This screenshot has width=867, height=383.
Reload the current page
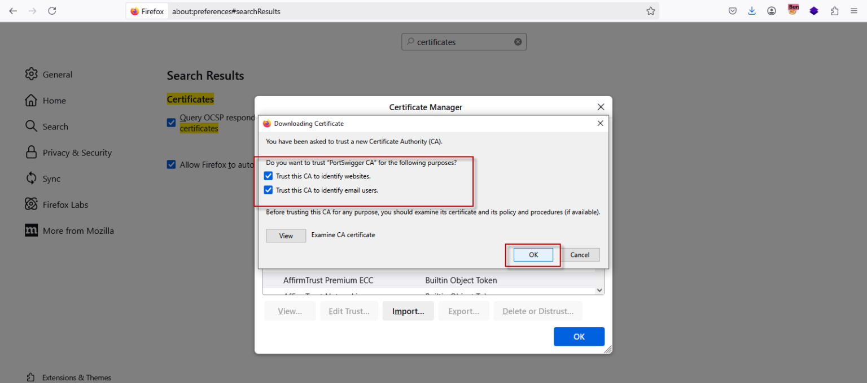pyautogui.click(x=52, y=11)
